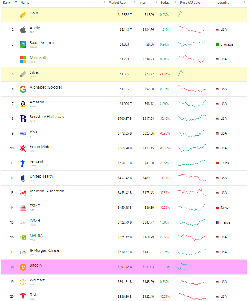Open the Apple company link

pos(35,28)
